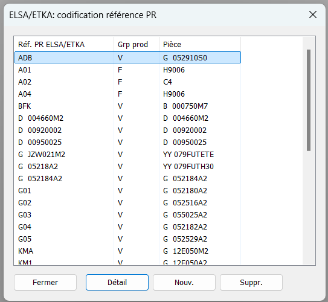The image size is (328, 302).
Task: Click Grp prod V in BFK row
Action: pyautogui.click(x=120, y=106)
